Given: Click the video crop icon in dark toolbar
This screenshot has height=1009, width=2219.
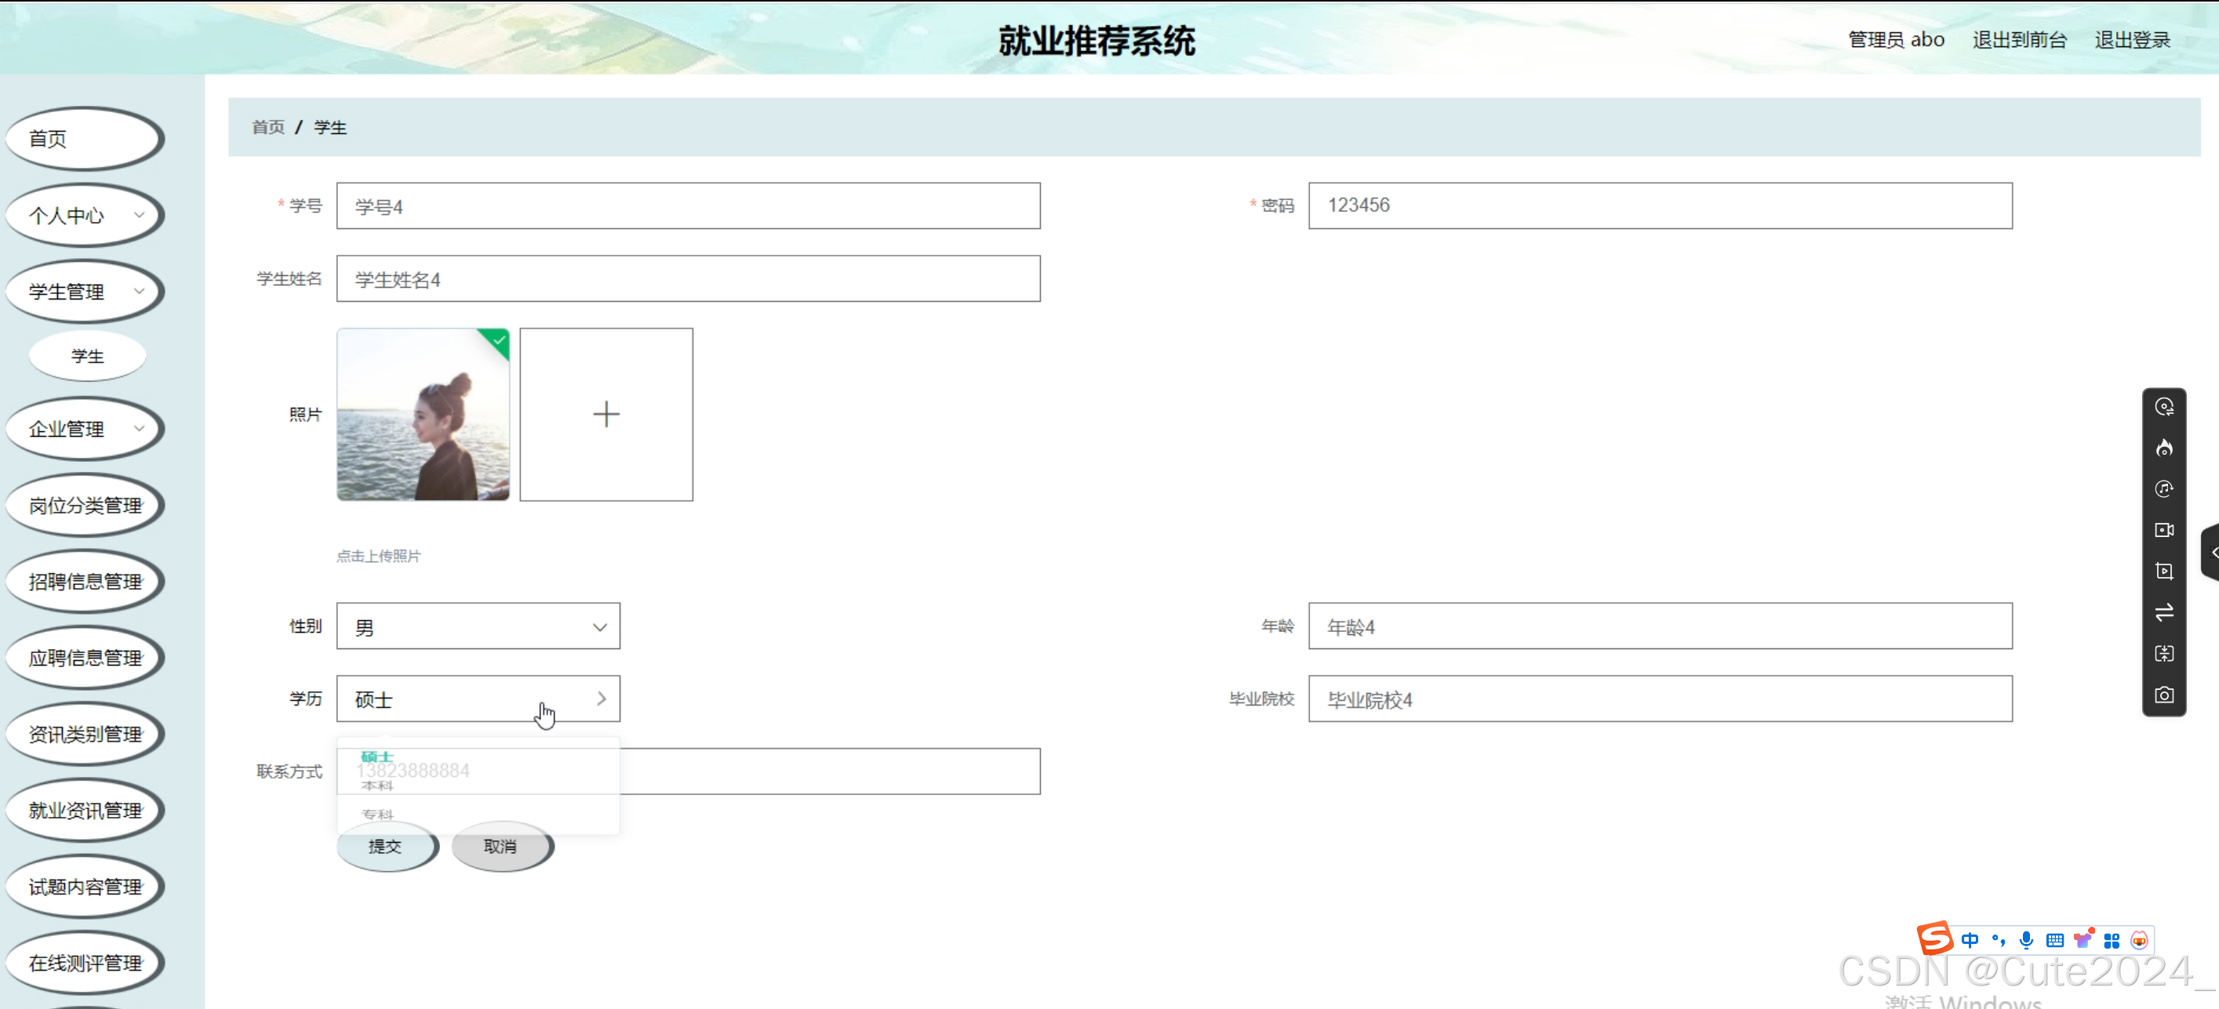Looking at the screenshot, I should pos(2164,572).
